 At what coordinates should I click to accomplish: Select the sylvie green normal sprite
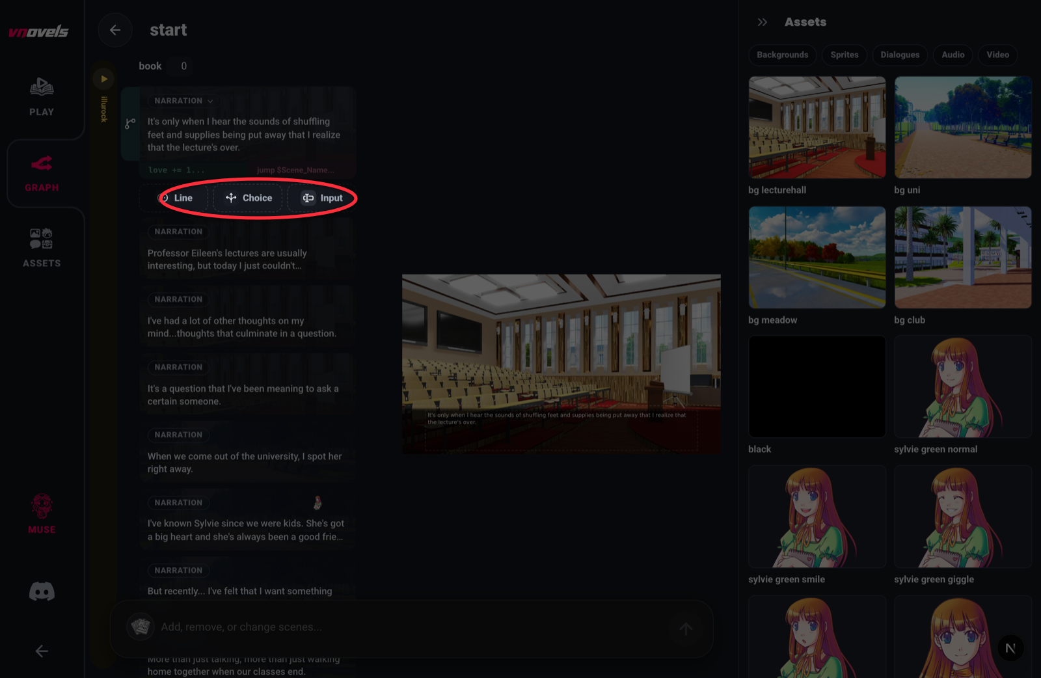[x=963, y=386]
